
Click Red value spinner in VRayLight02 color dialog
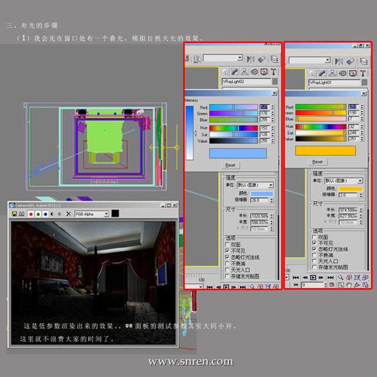click(272, 107)
